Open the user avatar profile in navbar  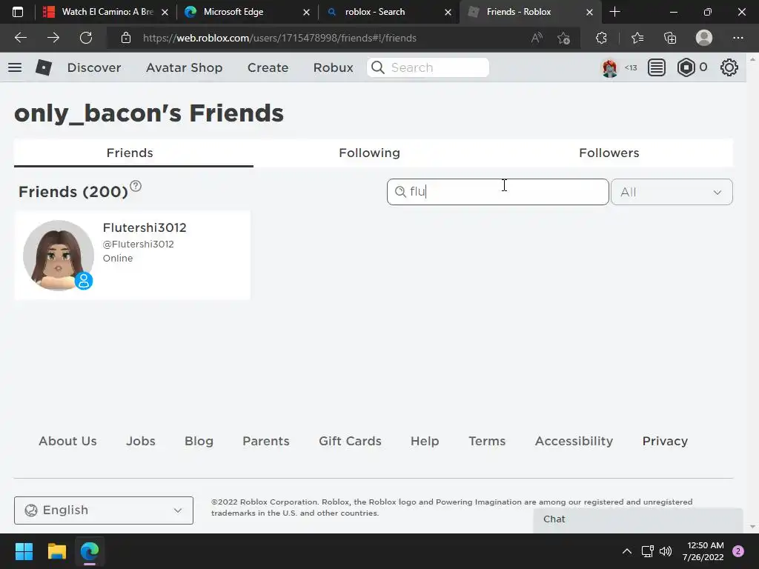tap(609, 67)
